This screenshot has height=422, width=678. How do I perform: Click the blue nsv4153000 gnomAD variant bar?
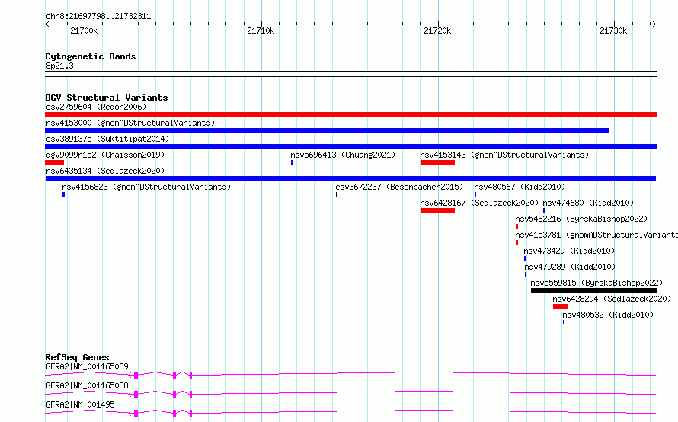[328, 130]
